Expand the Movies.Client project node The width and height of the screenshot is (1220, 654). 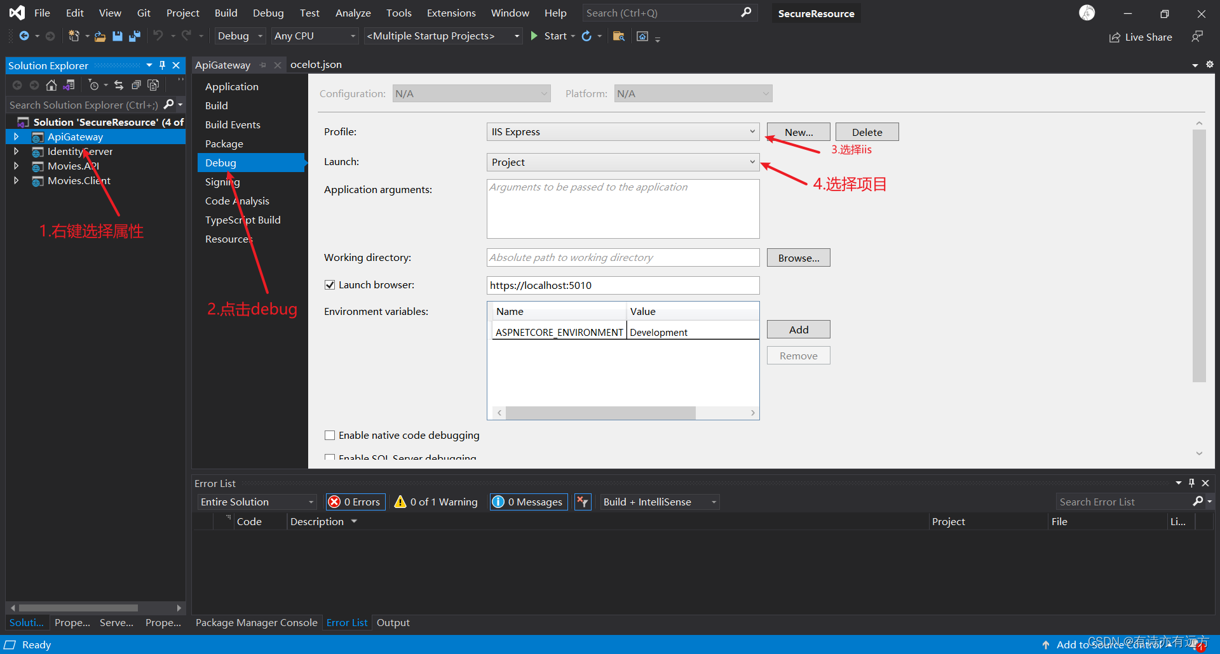point(17,180)
